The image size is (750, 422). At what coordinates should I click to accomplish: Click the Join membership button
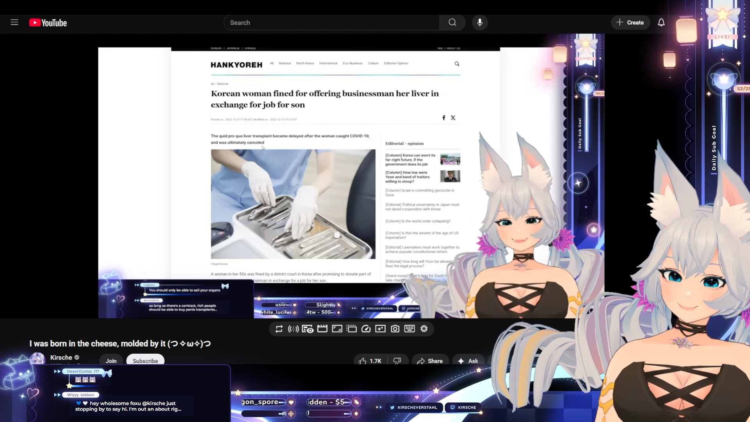click(111, 361)
